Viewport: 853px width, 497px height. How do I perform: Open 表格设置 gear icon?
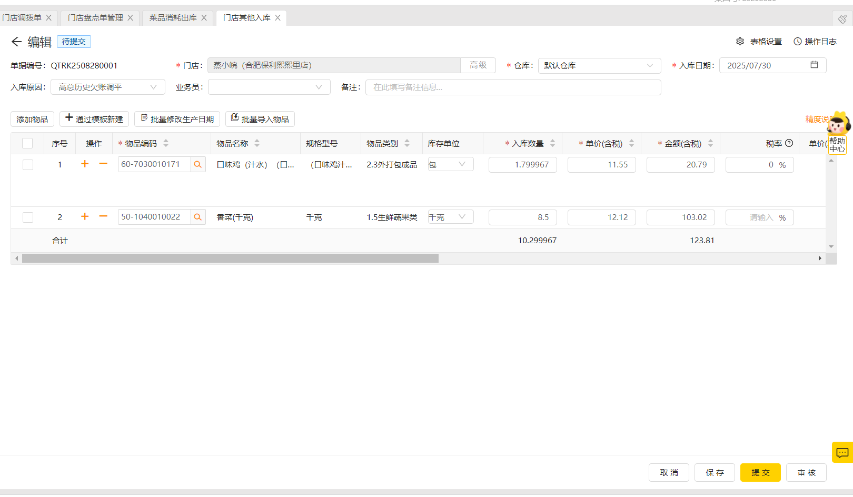pyautogui.click(x=740, y=42)
